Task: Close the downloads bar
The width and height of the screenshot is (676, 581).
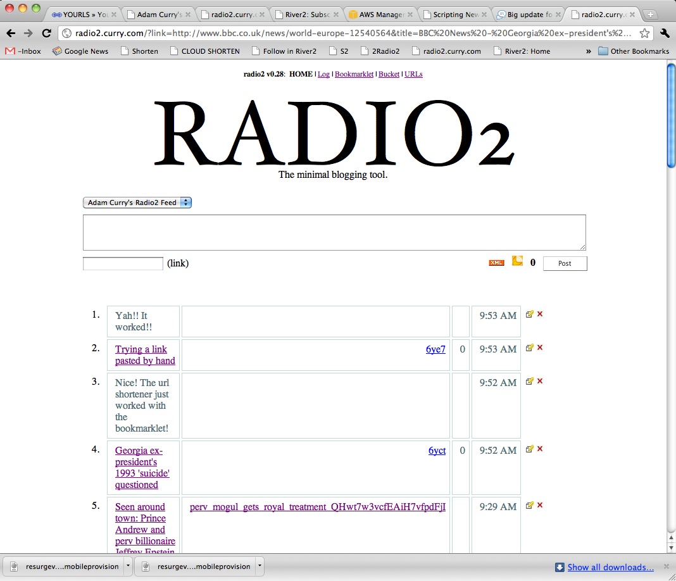Action: tap(666, 566)
